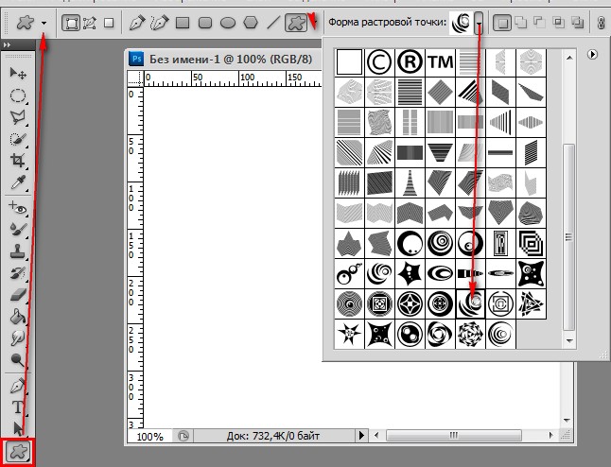The width and height of the screenshot is (611, 467).
Task: Enable Create New Shape Layer mode
Action: 502,23
